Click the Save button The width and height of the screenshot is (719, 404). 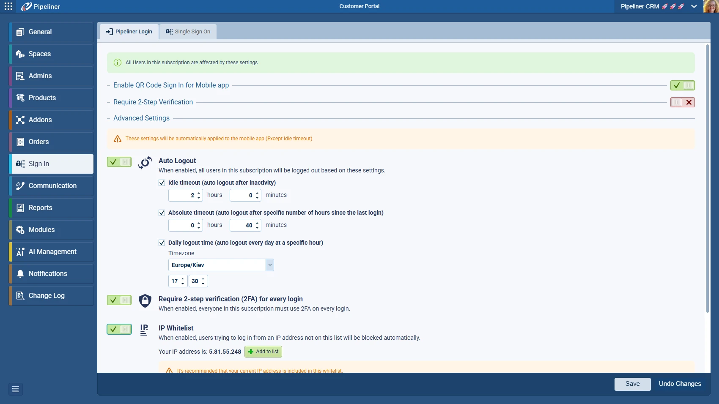pyautogui.click(x=633, y=384)
